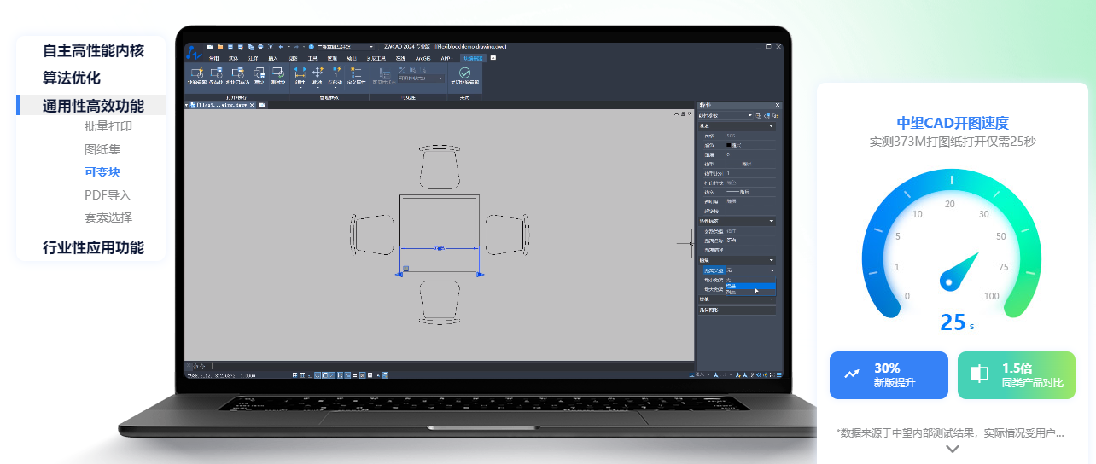
Task: Click the Save icon in quick access toolbar
Action: pyautogui.click(x=230, y=47)
